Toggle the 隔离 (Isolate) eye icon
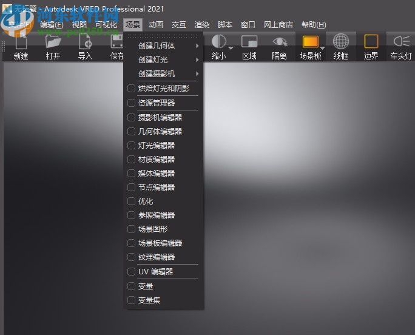 (x=280, y=42)
